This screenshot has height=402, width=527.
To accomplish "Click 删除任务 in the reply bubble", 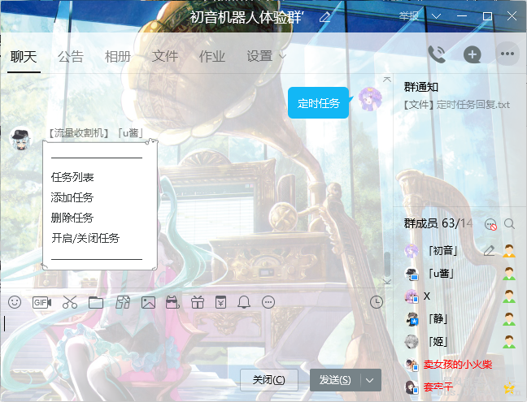I will pyautogui.click(x=72, y=218).
